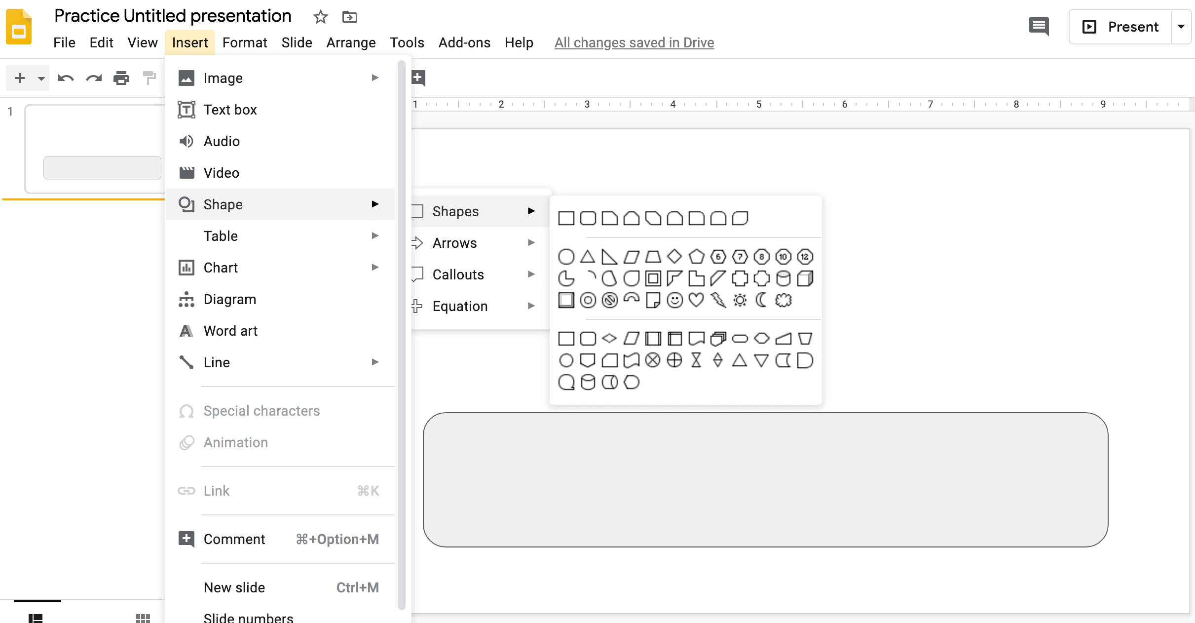The image size is (1195, 623).
Task: Select the crescent moon shape
Action: click(761, 300)
